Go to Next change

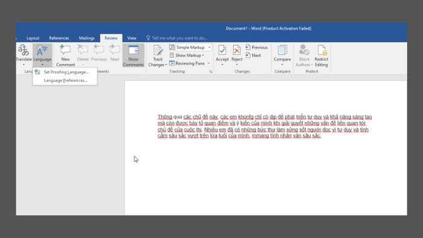[253, 55]
